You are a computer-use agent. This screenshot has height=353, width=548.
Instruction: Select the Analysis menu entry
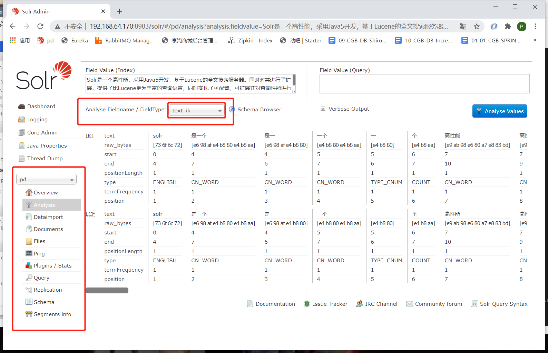coord(51,205)
